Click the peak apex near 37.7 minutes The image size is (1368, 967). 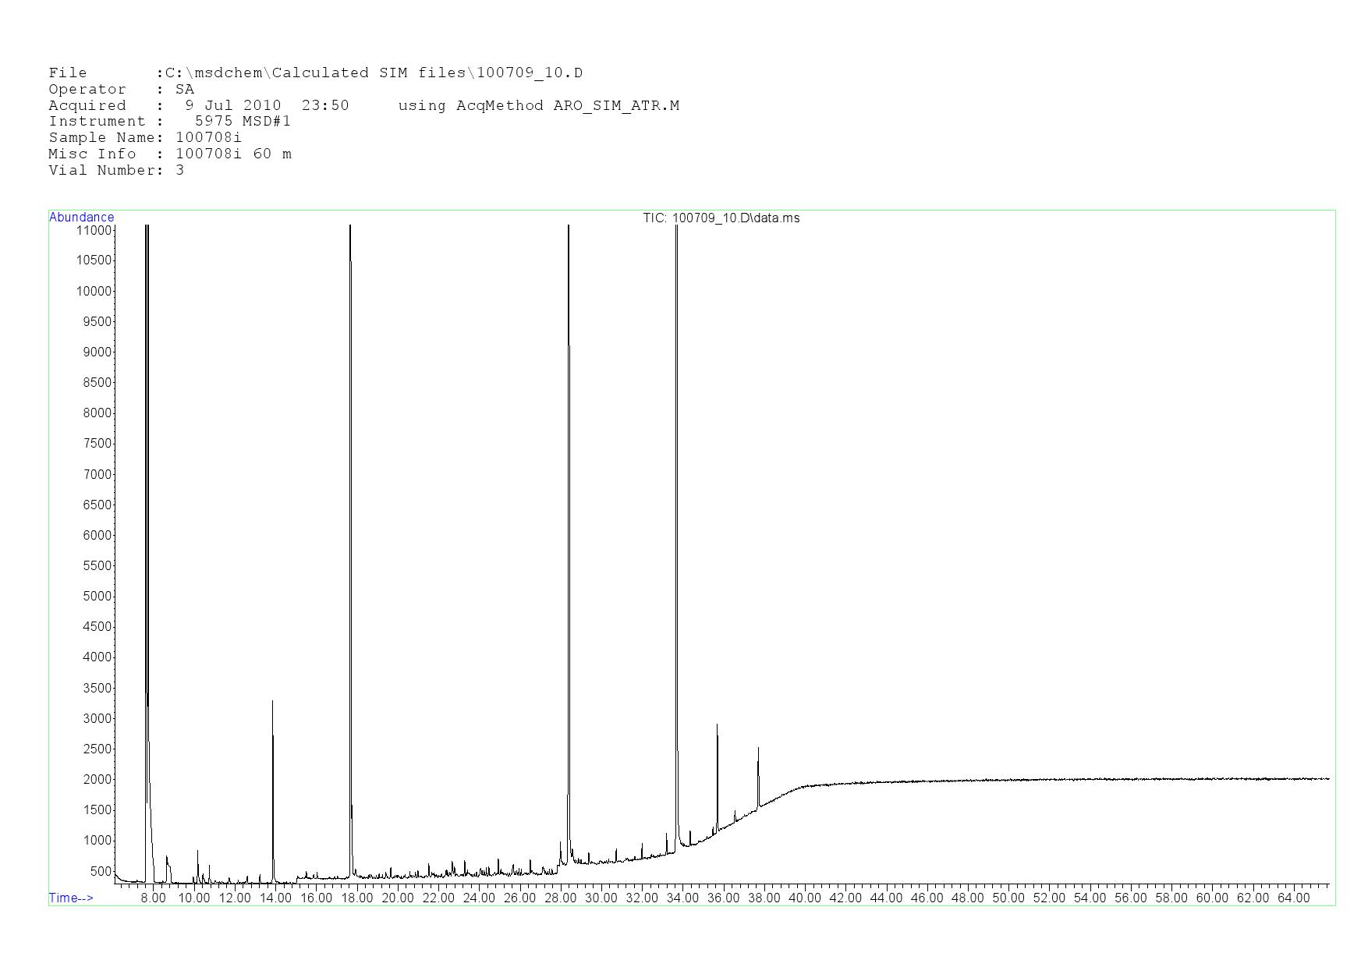coord(758,749)
